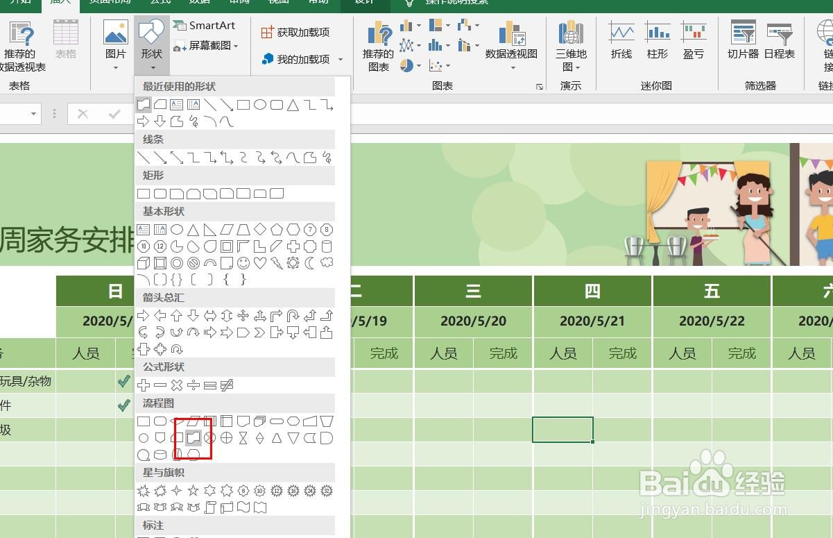Click the formula bar Cancel (X) button
Viewport: 833px width, 538px height.
pos(83,115)
